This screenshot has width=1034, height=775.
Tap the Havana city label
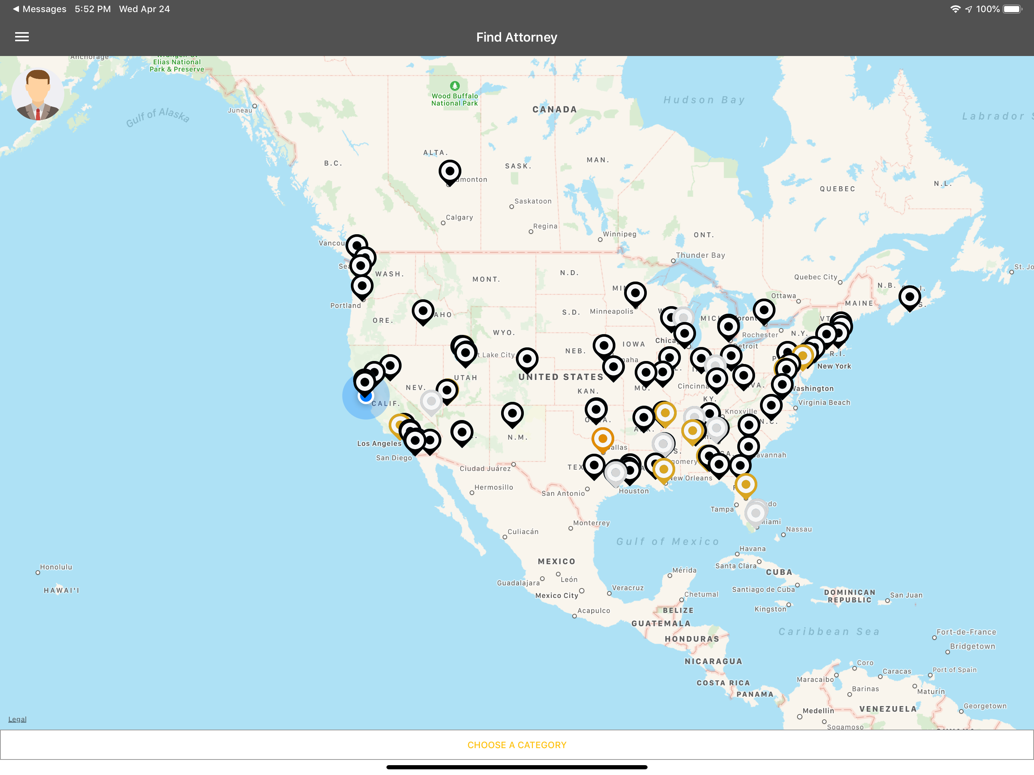[752, 549]
